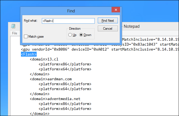Screen dimensions: 179x116
Task: Focus the Find what input field
Action: click(x=68, y=21)
